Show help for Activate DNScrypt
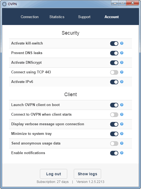The image size is (141, 189). pos(122,63)
